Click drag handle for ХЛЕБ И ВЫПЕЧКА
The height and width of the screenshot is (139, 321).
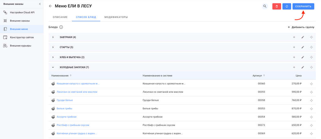click(x=311, y=57)
